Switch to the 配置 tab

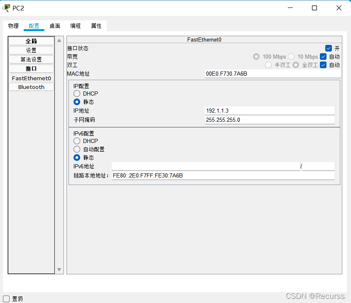pos(34,26)
